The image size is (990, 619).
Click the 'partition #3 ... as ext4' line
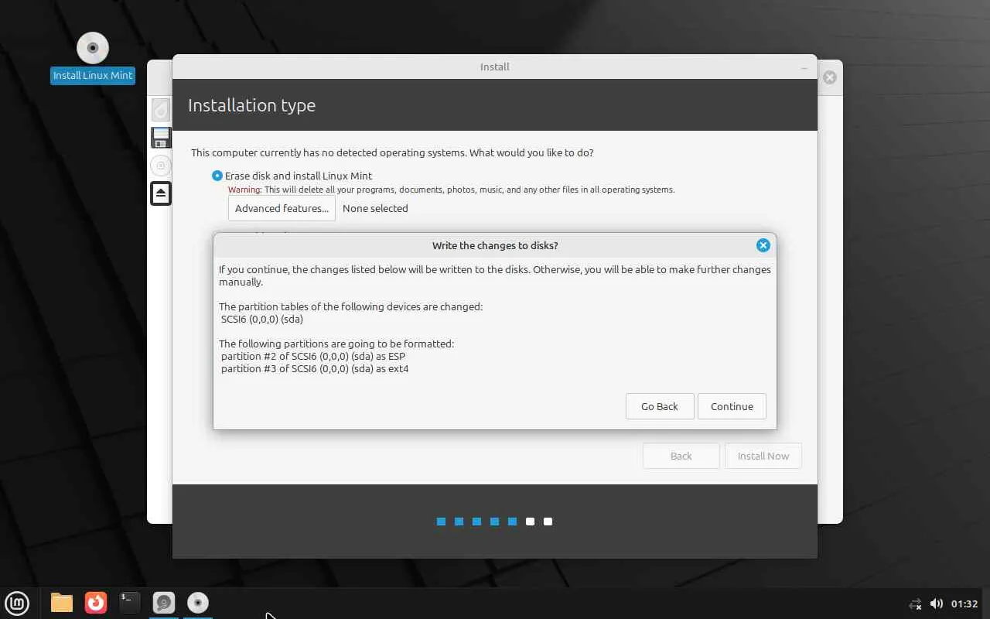pyautogui.click(x=315, y=368)
